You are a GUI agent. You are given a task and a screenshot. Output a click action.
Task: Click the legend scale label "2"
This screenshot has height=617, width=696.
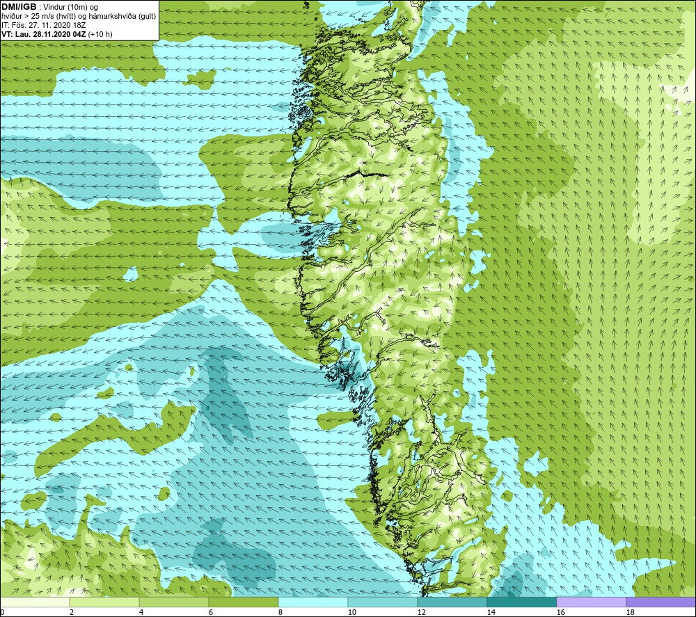(x=72, y=612)
